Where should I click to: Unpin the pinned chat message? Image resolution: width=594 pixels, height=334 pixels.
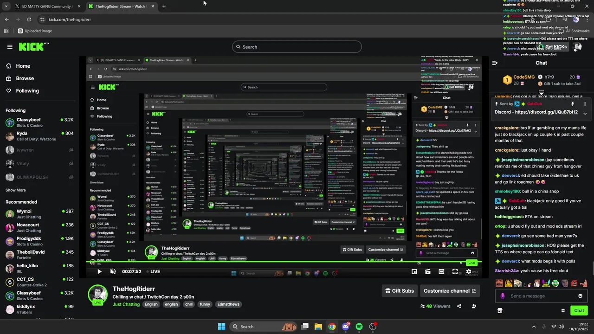[x=573, y=104]
